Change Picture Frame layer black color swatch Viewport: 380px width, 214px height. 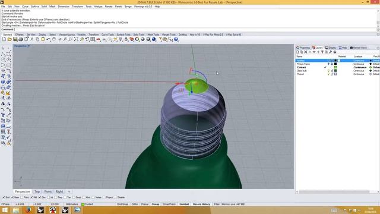point(335,64)
